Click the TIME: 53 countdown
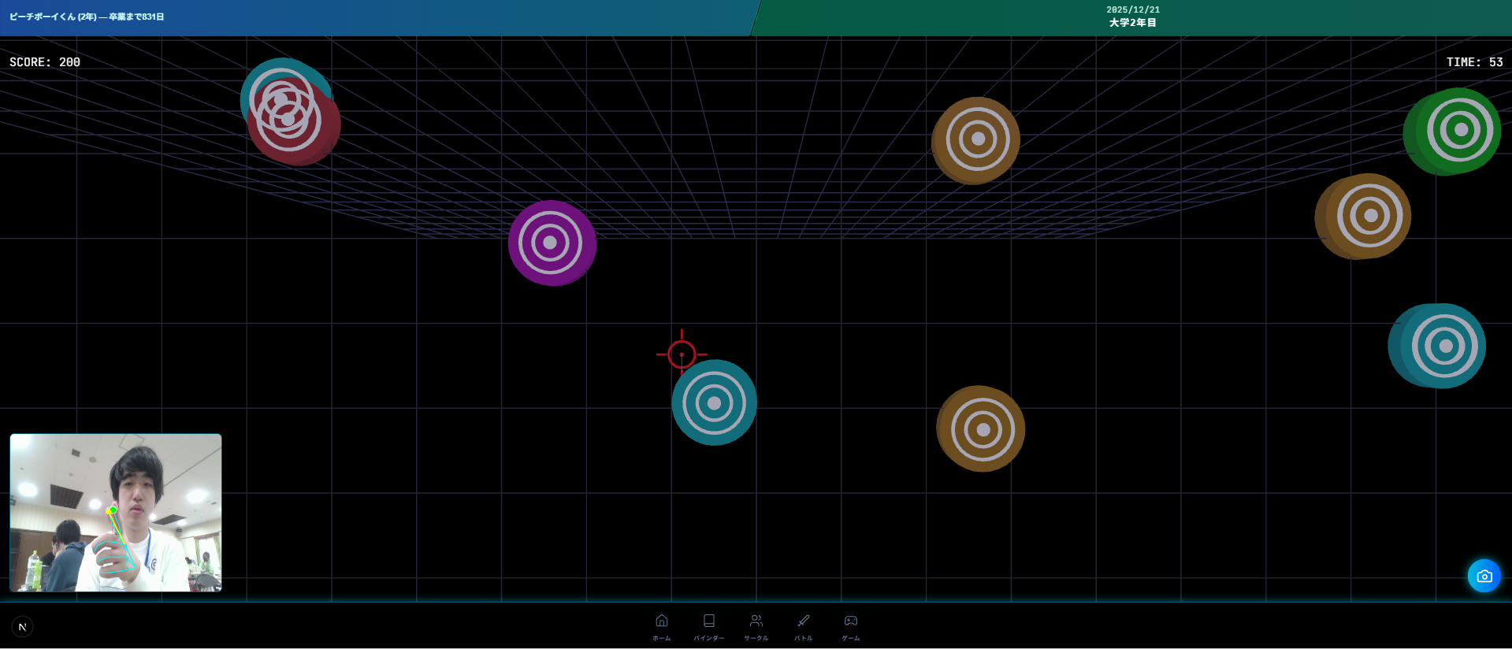This screenshot has height=649, width=1512. (x=1473, y=62)
